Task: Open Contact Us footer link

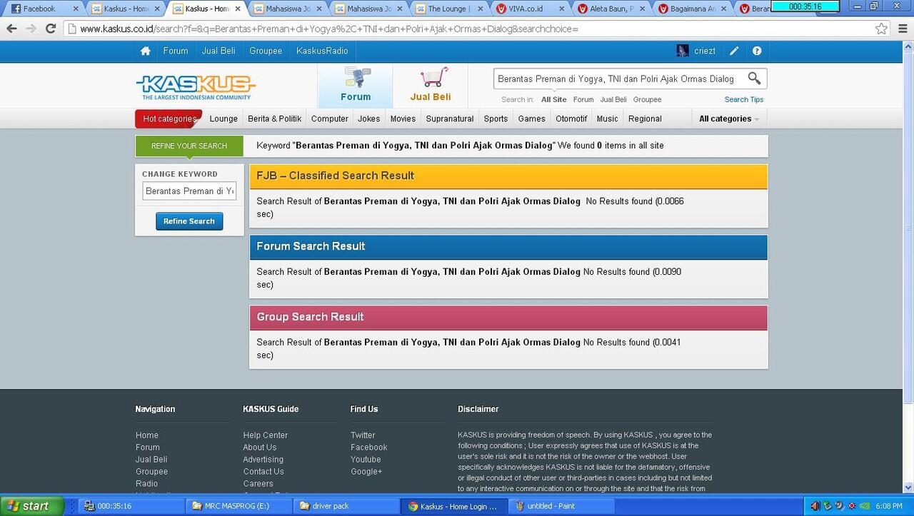Action: pyautogui.click(x=263, y=472)
